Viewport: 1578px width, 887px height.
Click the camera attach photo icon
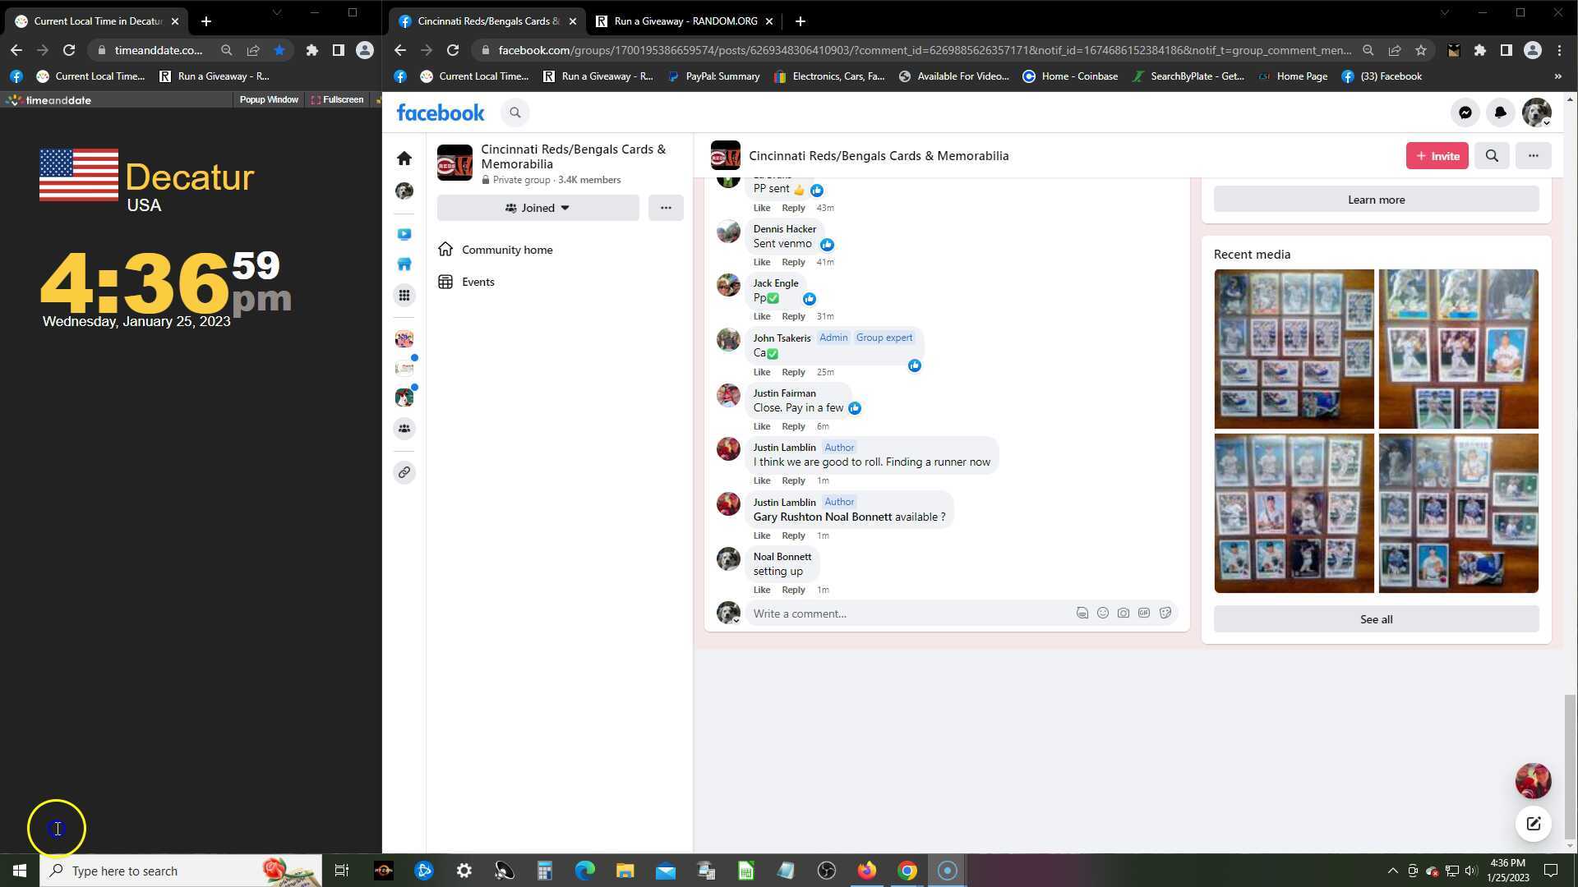1124,614
